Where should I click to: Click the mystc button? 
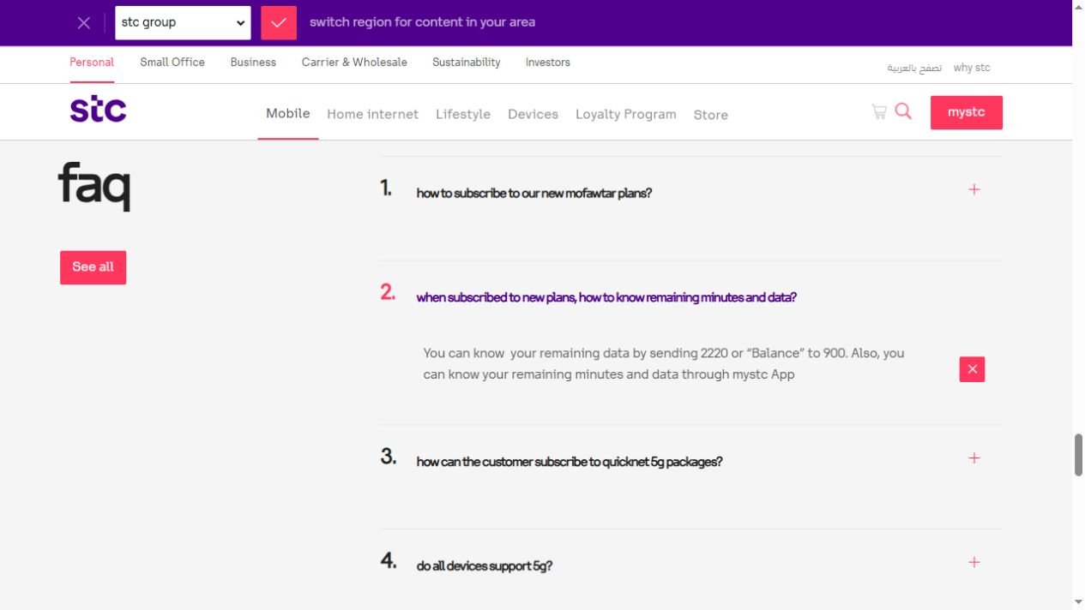click(x=967, y=112)
